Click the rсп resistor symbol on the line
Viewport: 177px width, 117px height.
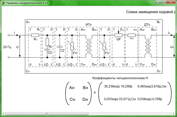132,35
